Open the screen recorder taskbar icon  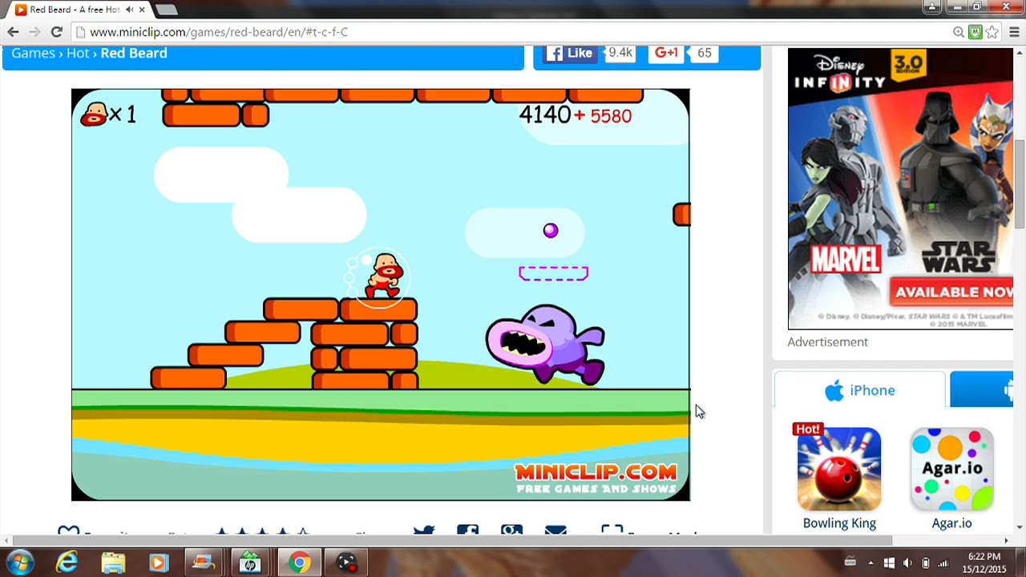(346, 563)
